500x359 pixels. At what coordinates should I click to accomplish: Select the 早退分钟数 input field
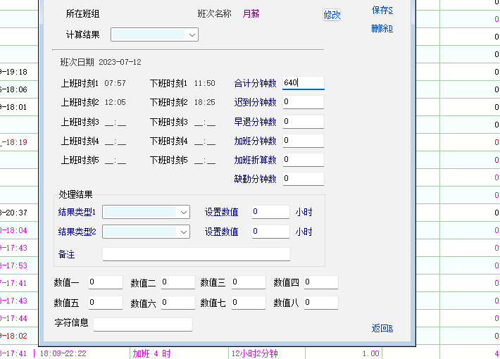(x=303, y=122)
